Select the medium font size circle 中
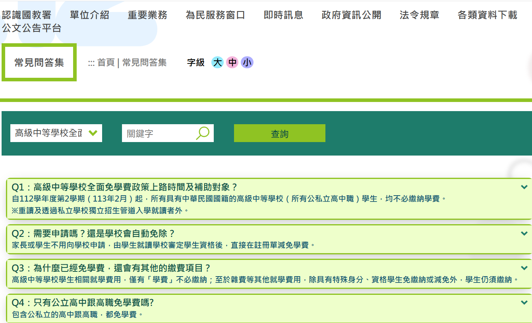Image resolution: width=532 pixels, height=323 pixels. pos(232,62)
